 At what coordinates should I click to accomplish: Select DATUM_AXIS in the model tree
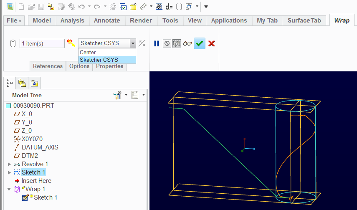[x=40, y=147]
